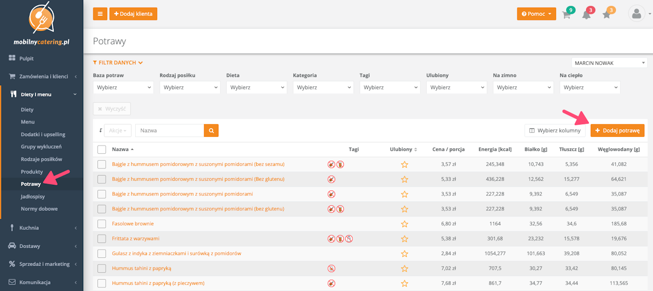This screenshot has width=653, height=291.
Task: Expand the Dieta filter dropdown
Action: point(256,87)
